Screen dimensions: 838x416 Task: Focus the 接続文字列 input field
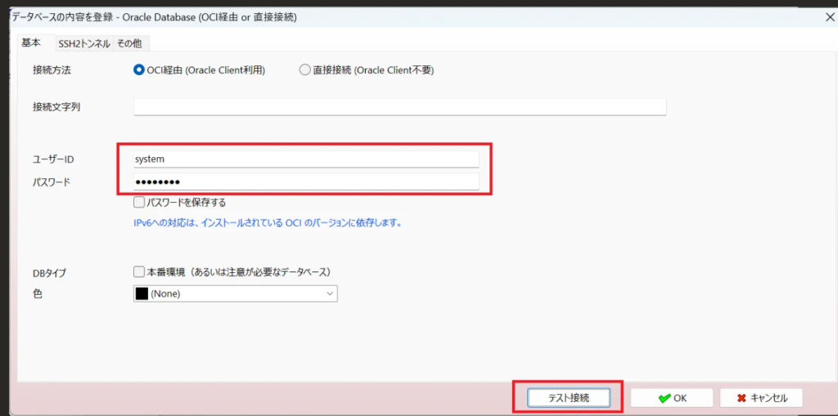pos(399,106)
